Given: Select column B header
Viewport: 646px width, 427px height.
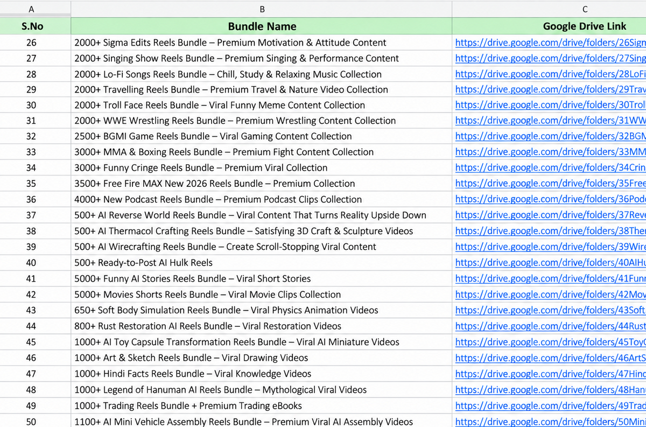Looking at the screenshot, I should pos(262,9).
